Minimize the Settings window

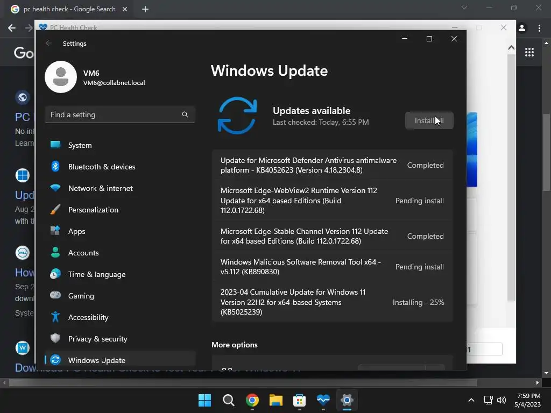[x=405, y=39]
